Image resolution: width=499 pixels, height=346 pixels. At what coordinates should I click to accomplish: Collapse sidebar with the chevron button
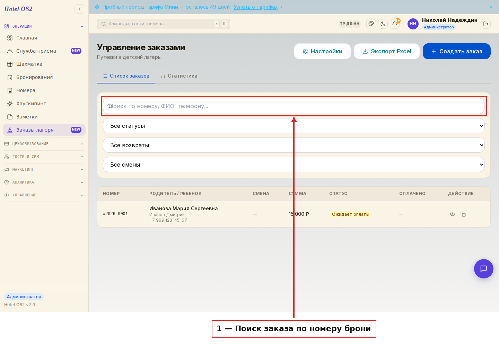tap(79, 9)
